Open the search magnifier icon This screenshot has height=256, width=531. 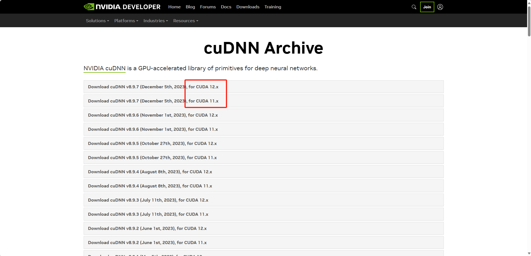click(x=414, y=7)
